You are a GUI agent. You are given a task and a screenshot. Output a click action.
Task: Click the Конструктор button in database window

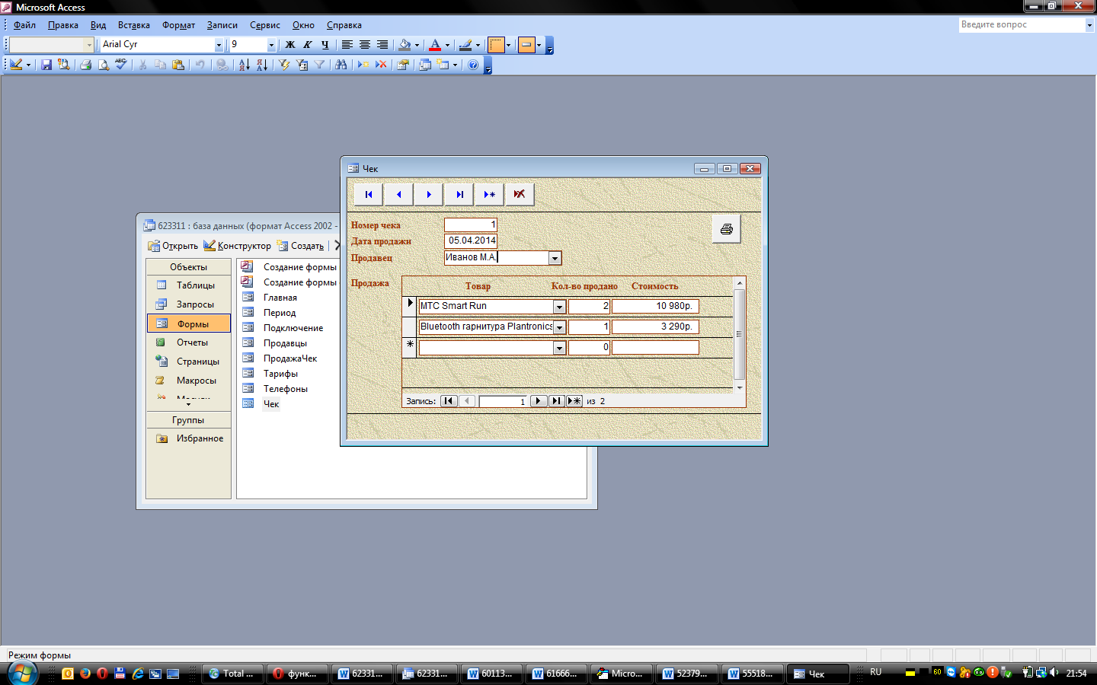[237, 246]
